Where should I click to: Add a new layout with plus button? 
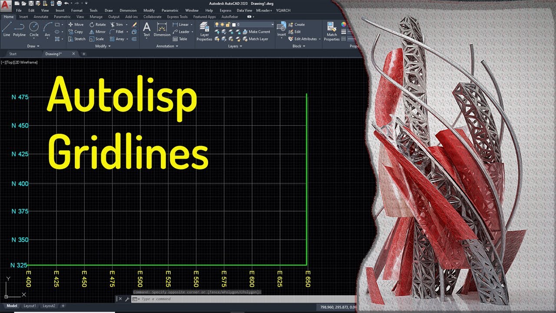[x=63, y=306]
